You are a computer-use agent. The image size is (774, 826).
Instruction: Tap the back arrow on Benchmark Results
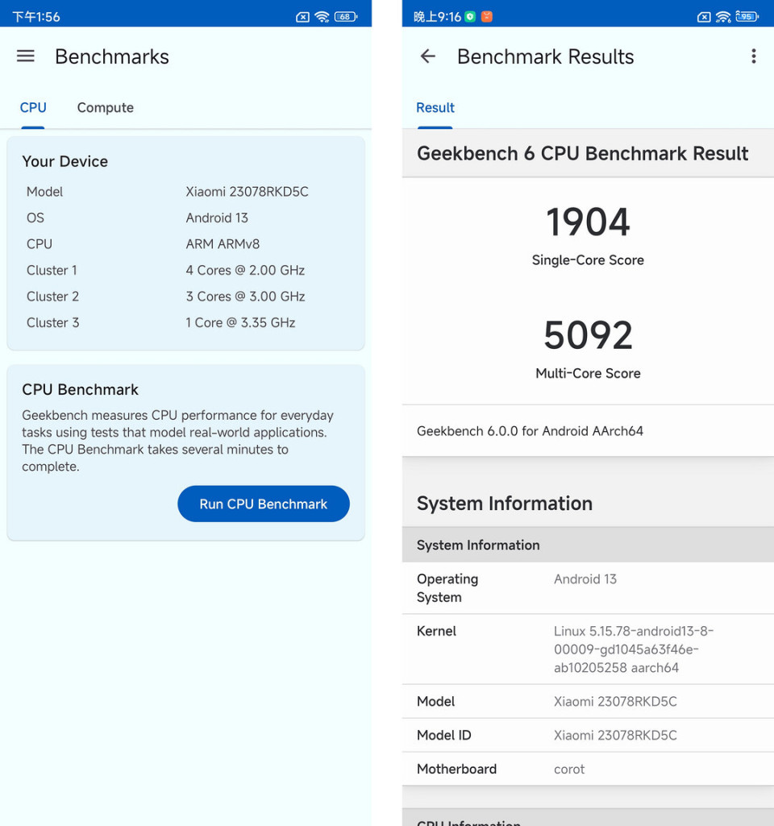[427, 56]
